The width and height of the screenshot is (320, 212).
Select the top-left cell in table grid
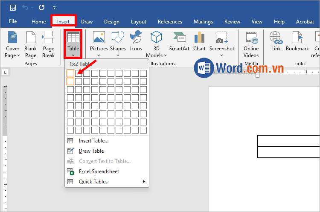[x=70, y=73]
